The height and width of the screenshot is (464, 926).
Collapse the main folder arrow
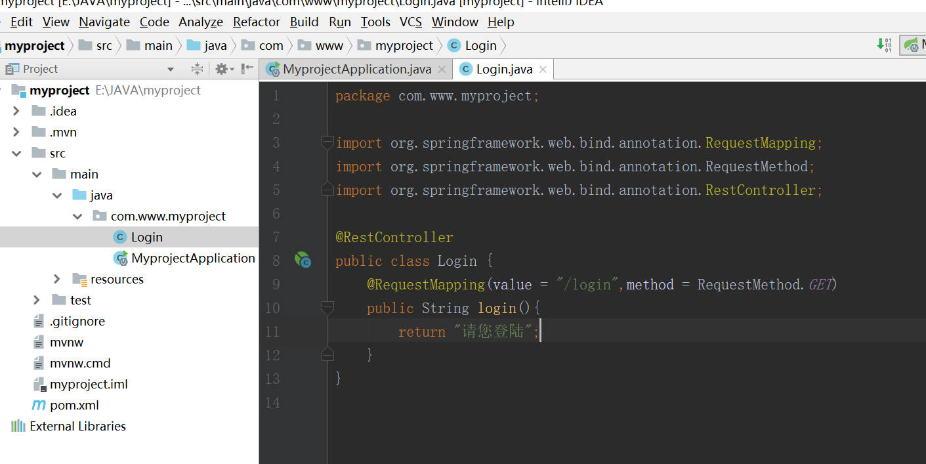37,174
